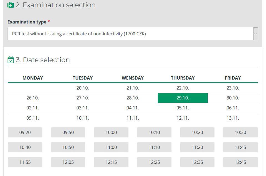
Task: Select the 09:20 time slot
Action: (25, 132)
